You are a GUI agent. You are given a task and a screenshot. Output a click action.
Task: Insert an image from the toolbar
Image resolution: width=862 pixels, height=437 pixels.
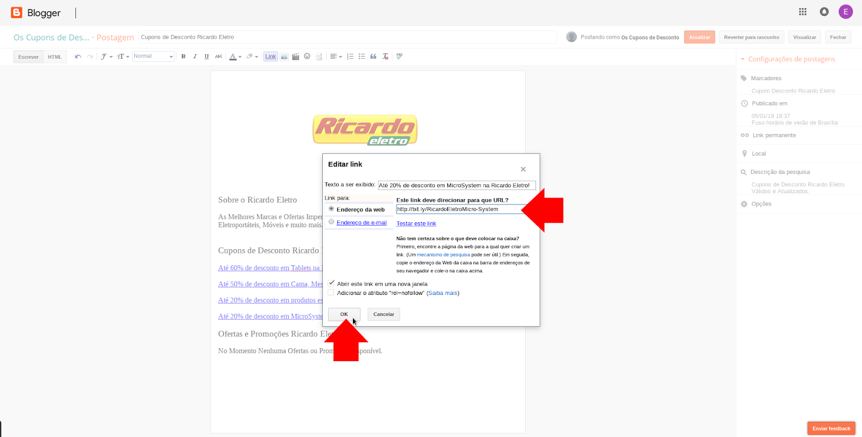(x=284, y=57)
